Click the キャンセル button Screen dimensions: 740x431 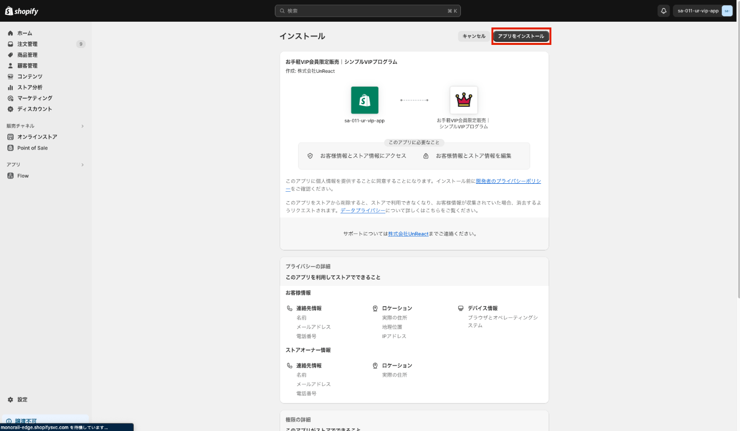pyautogui.click(x=474, y=36)
